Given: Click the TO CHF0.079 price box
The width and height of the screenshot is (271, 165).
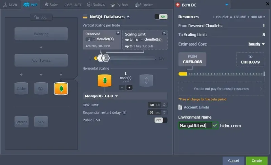Looking at the screenshot, I should coord(250,59).
